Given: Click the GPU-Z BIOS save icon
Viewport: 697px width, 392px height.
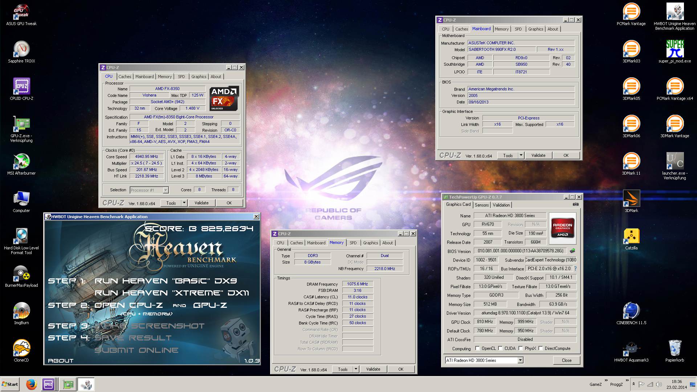Looking at the screenshot, I should 573,250.
